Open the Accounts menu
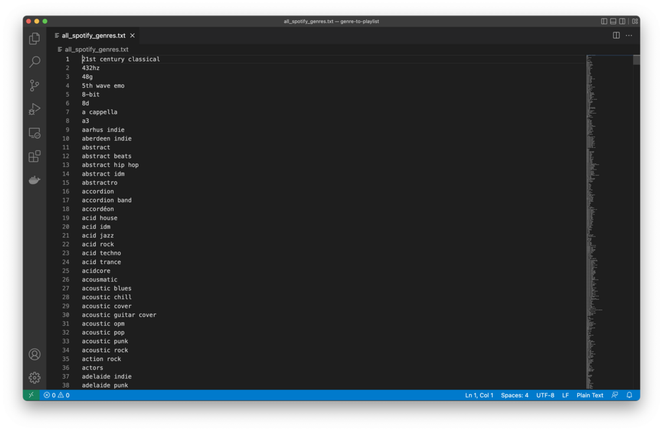The image size is (663, 431). point(35,354)
